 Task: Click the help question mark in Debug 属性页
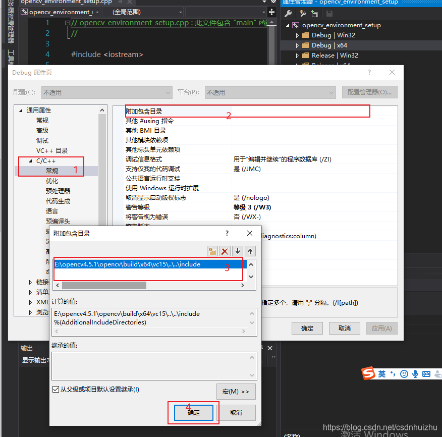point(369,72)
